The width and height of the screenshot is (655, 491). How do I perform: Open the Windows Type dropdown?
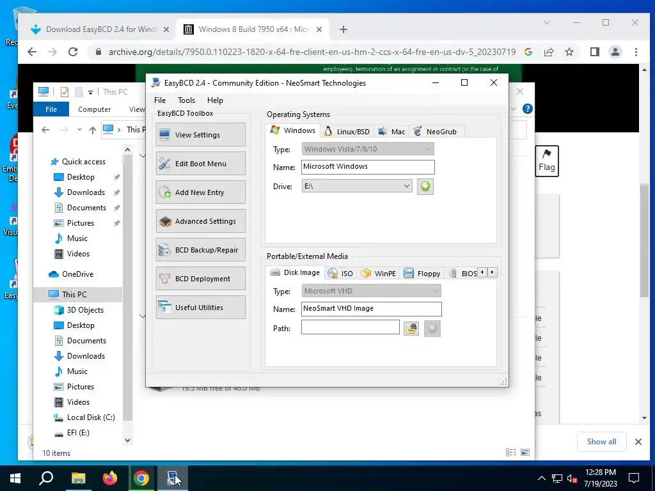pos(368,149)
